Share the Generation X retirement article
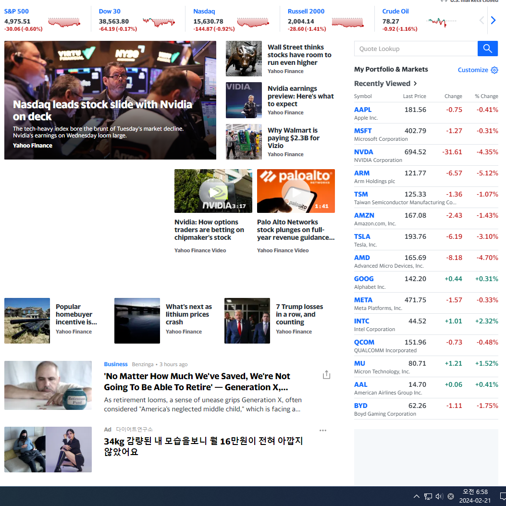This screenshot has height=506, width=506. click(326, 375)
